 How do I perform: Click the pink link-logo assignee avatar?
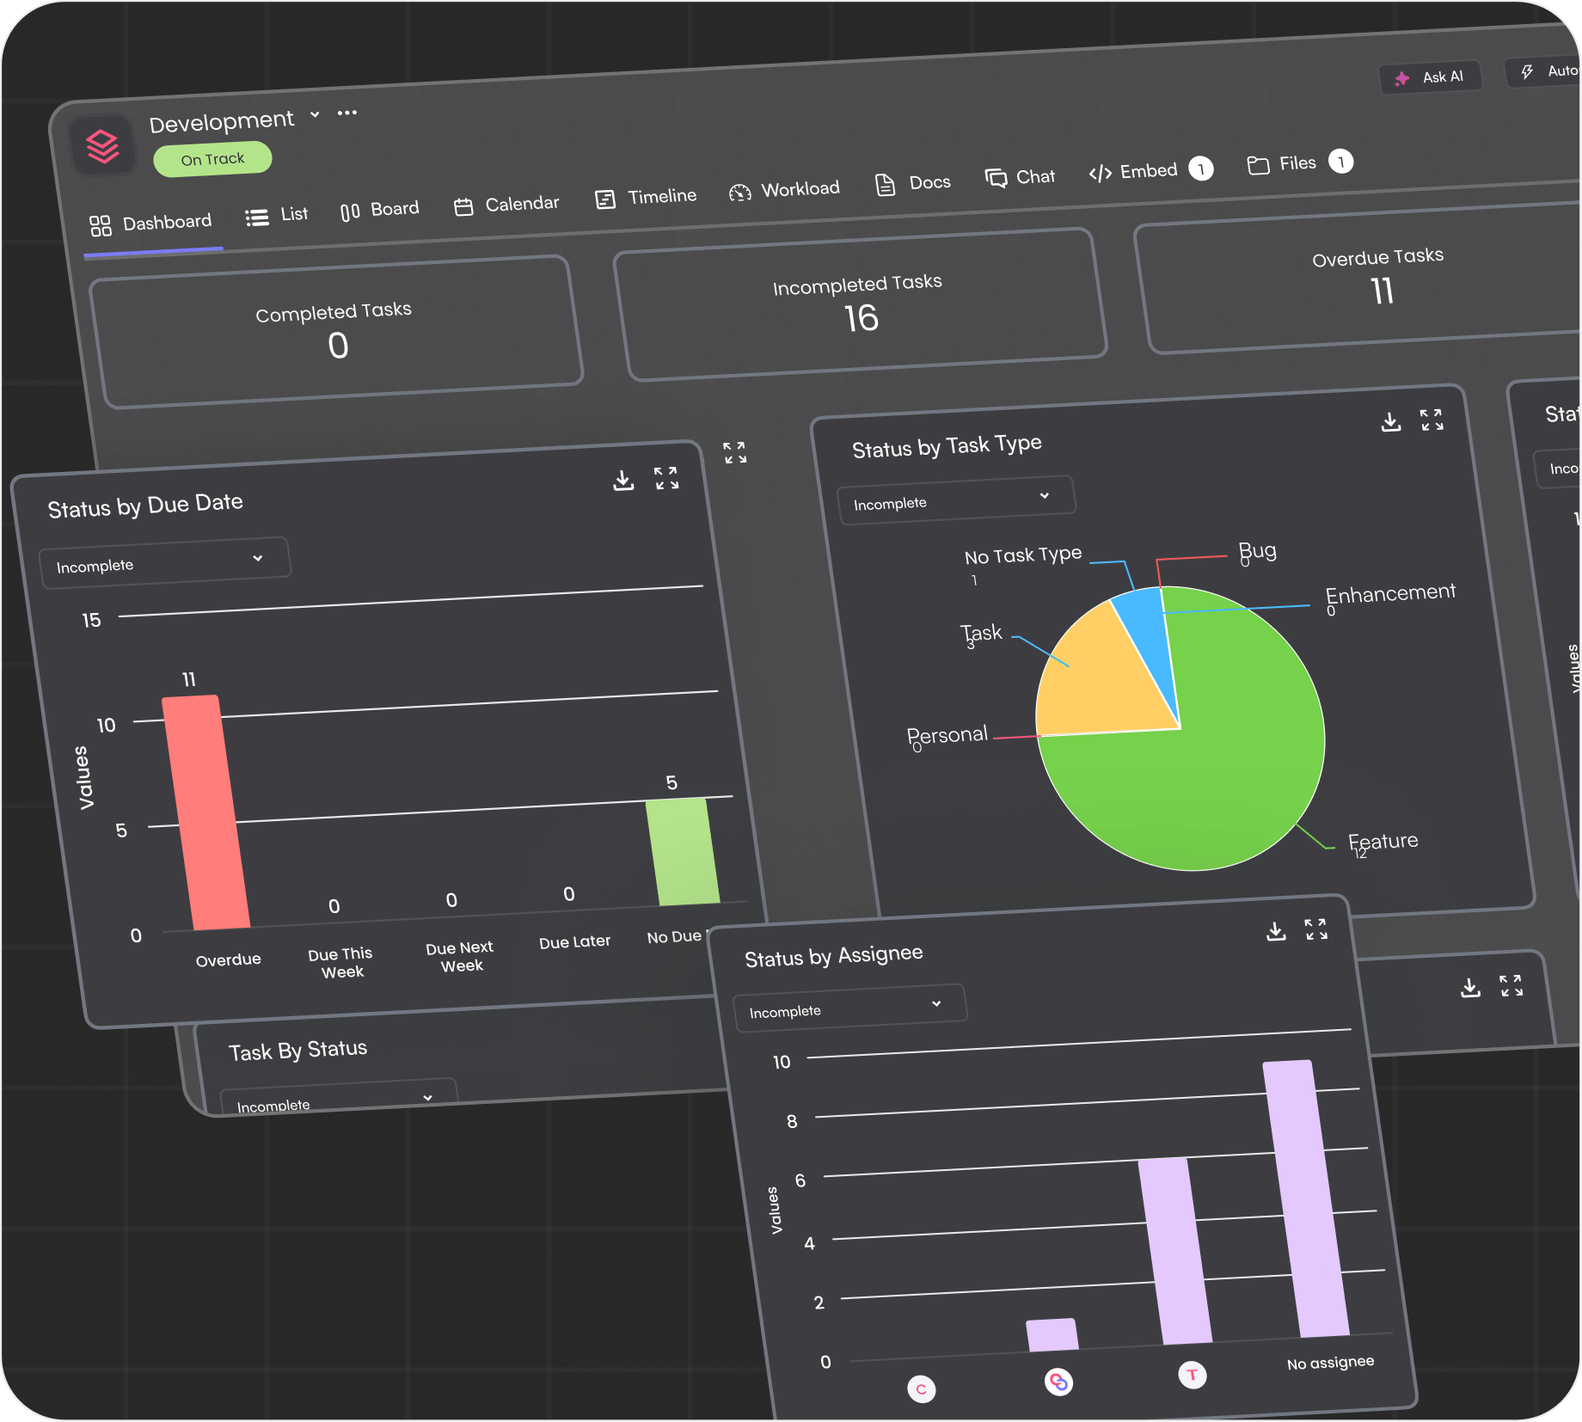(x=1058, y=1382)
